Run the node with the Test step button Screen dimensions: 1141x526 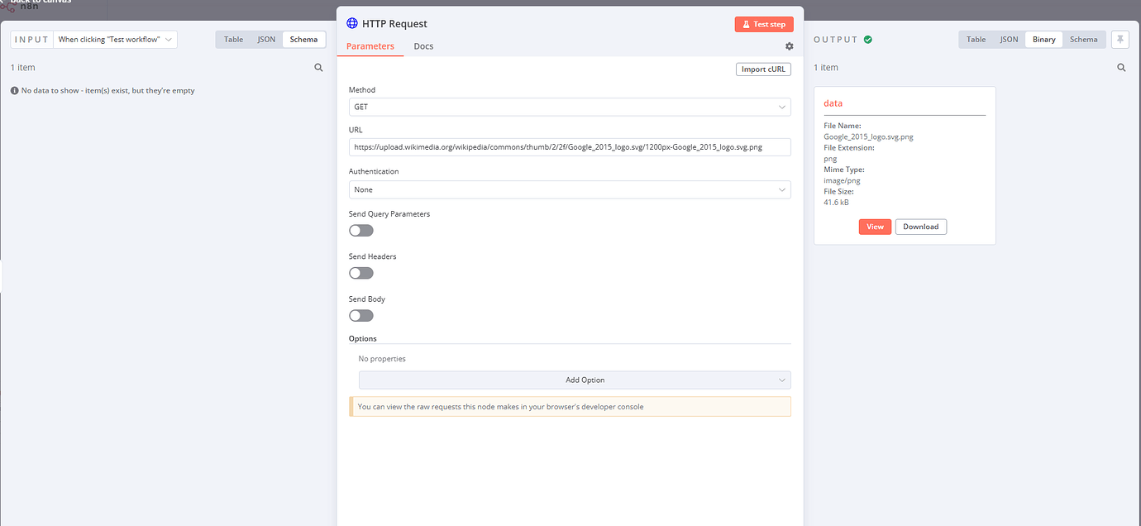763,24
